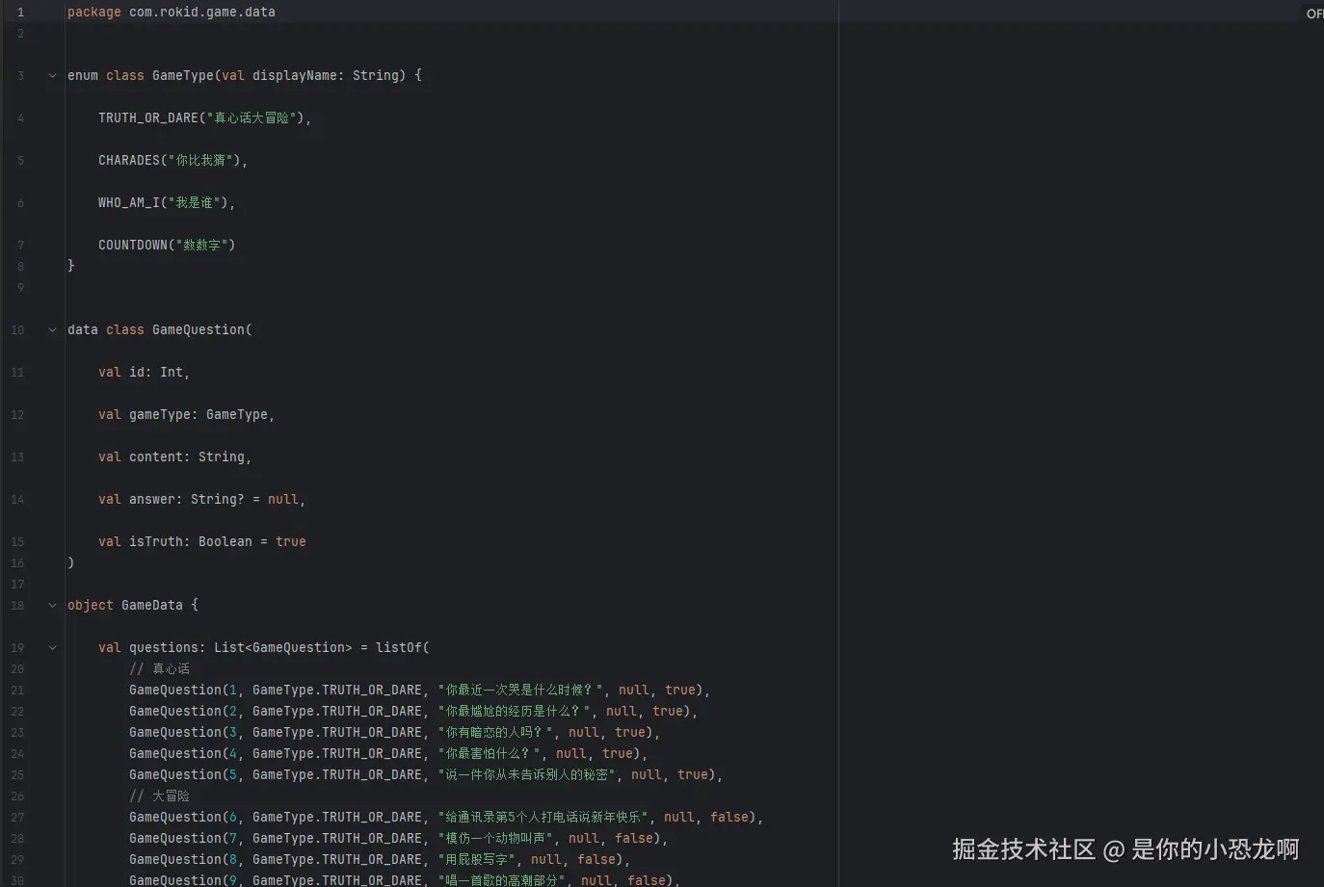Viewport: 1324px width, 887px height.
Task: Click the TRUTH_OR_DARE enum entry with 真心话大冒险
Action: click(x=204, y=117)
